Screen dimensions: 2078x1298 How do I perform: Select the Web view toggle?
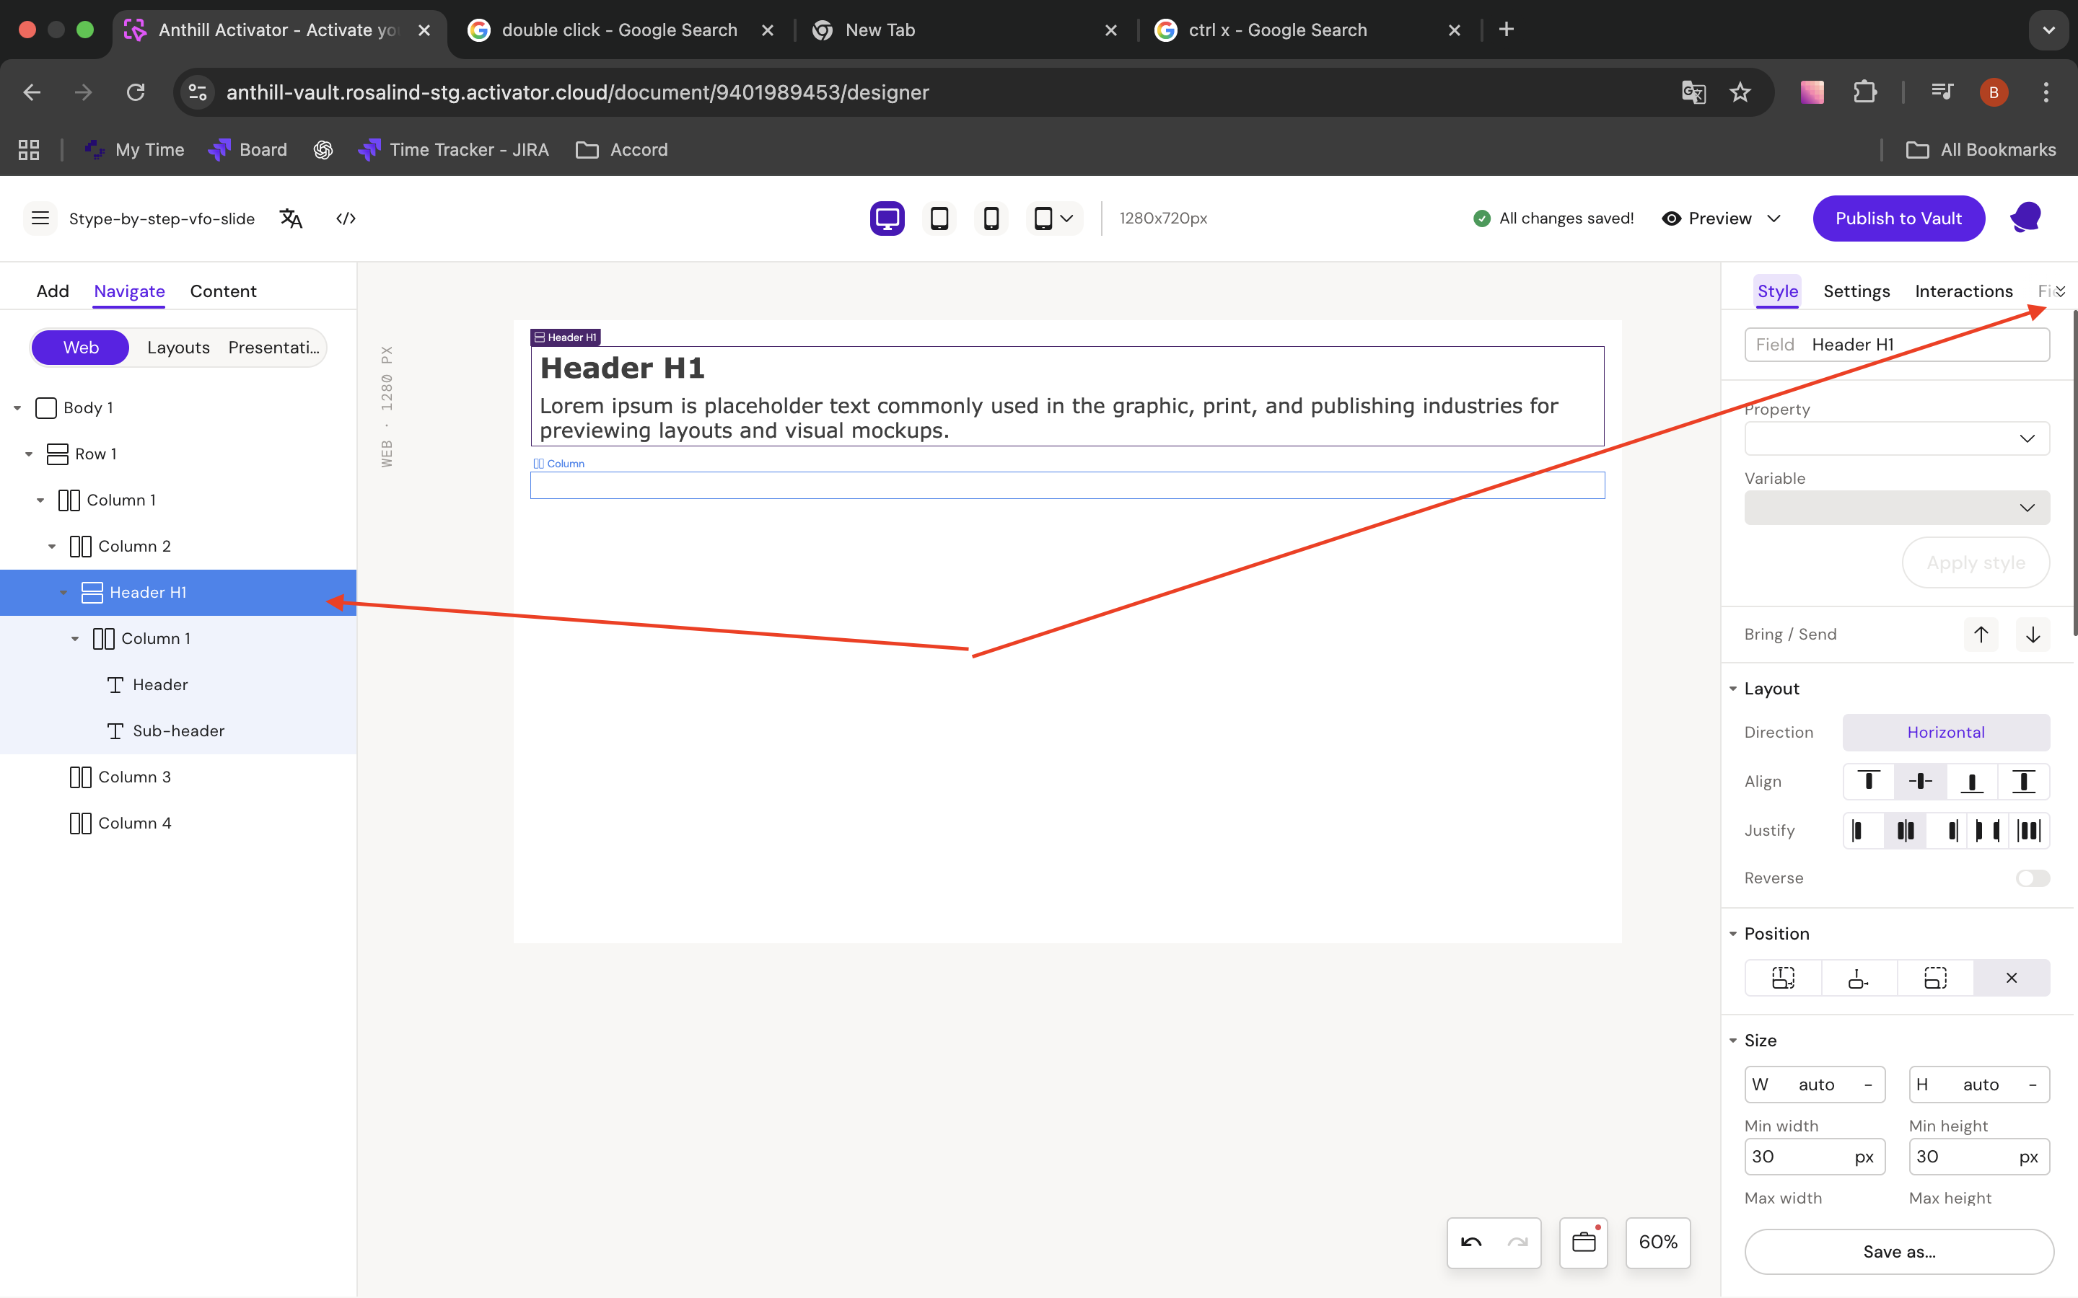(81, 348)
